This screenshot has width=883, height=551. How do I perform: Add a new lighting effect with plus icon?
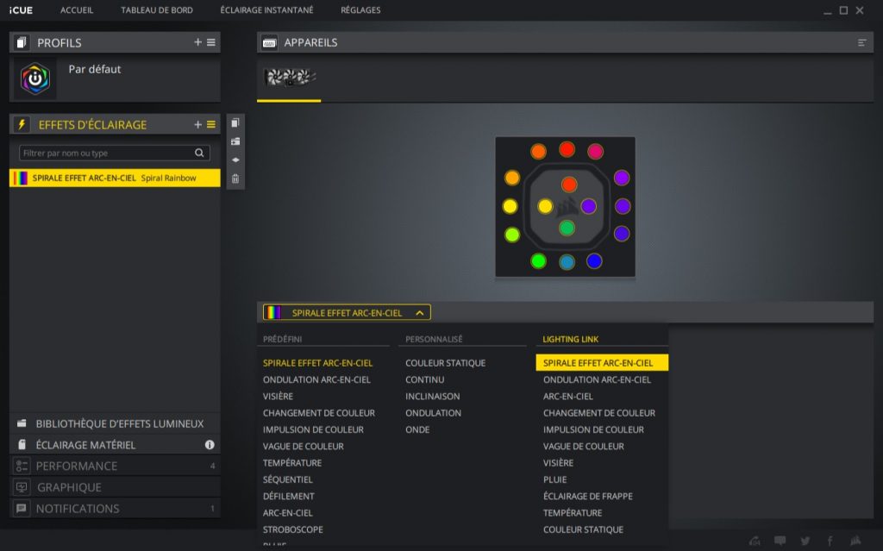coord(197,125)
